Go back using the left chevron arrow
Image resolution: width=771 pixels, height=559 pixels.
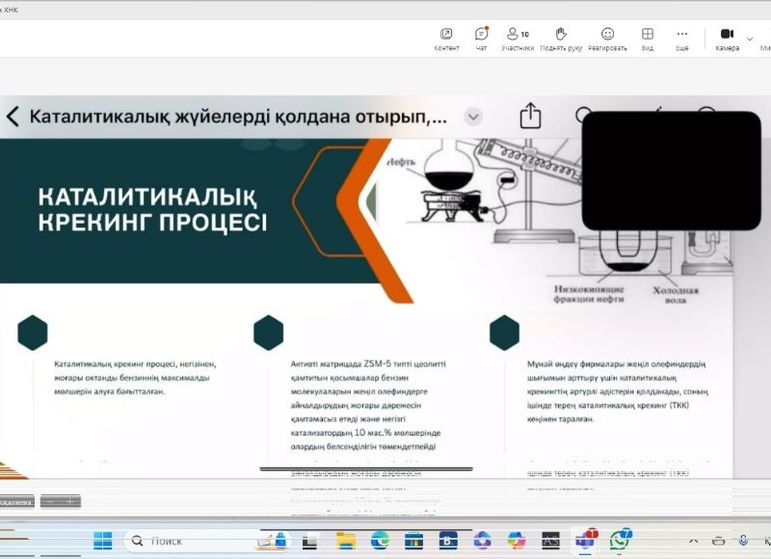(13, 117)
